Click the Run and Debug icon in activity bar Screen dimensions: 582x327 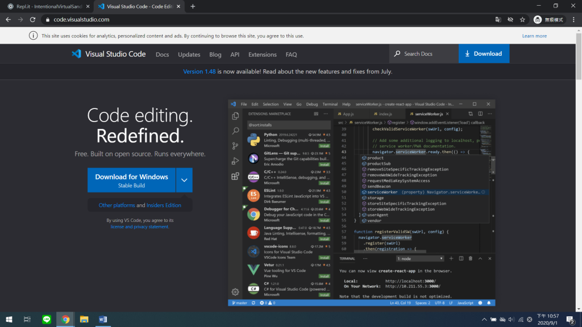pos(235,161)
